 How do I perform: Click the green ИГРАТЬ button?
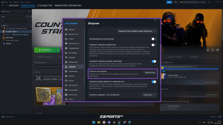click(45, 50)
